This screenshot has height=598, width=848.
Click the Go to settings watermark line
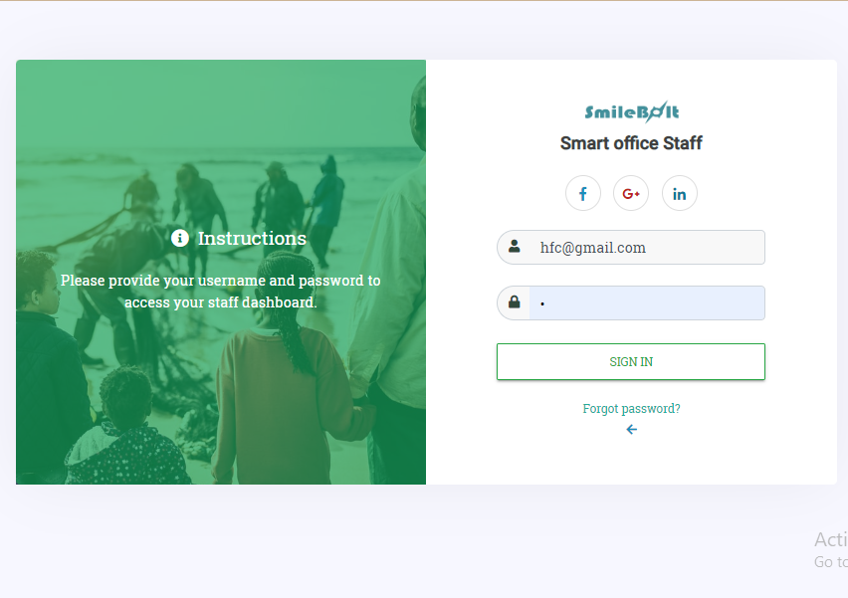coord(831,562)
